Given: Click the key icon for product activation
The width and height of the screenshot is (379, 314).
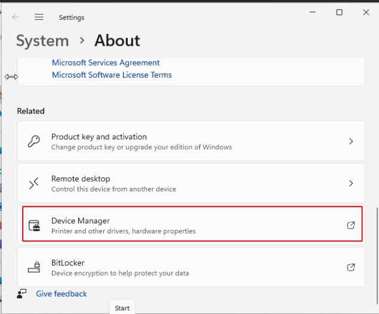Looking at the screenshot, I should (x=34, y=141).
